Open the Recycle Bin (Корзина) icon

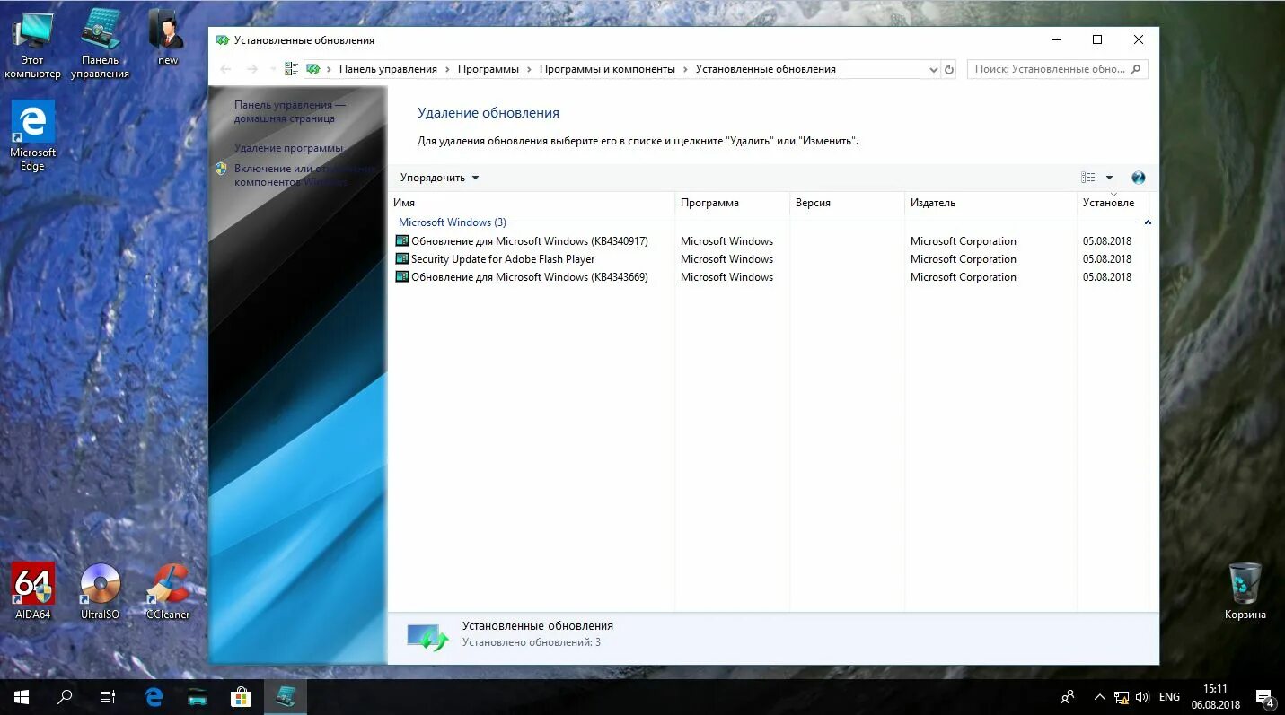[1245, 591]
